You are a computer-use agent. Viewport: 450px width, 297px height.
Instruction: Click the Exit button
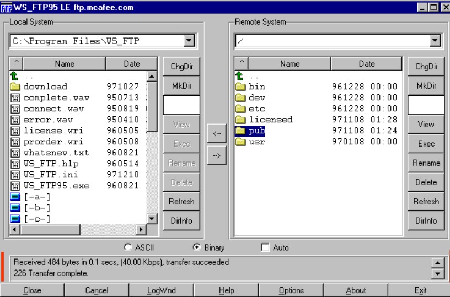[x=420, y=290]
